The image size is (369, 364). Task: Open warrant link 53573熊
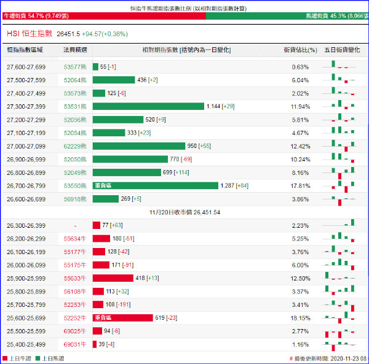point(75,93)
